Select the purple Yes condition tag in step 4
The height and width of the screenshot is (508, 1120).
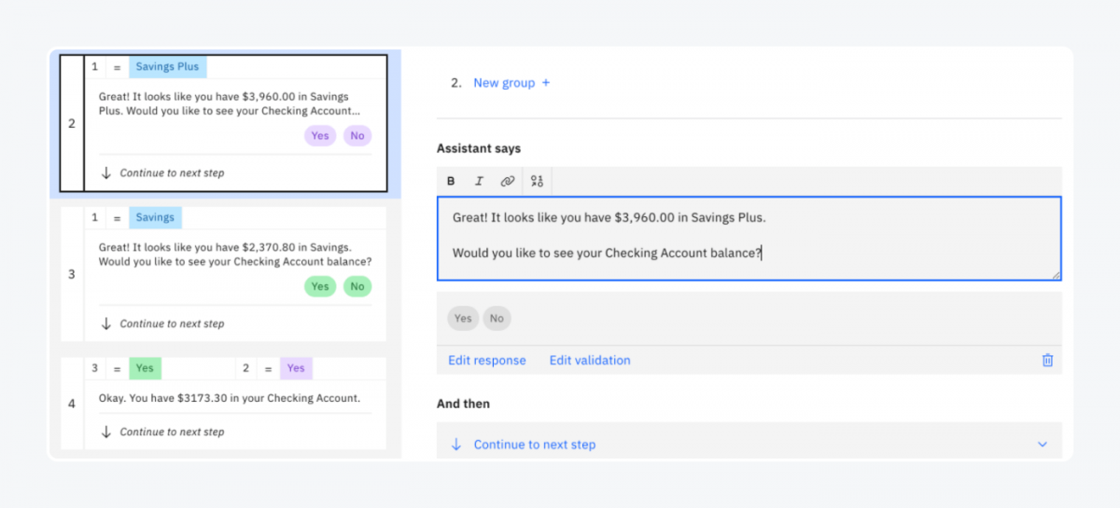pyautogui.click(x=296, y=368)
